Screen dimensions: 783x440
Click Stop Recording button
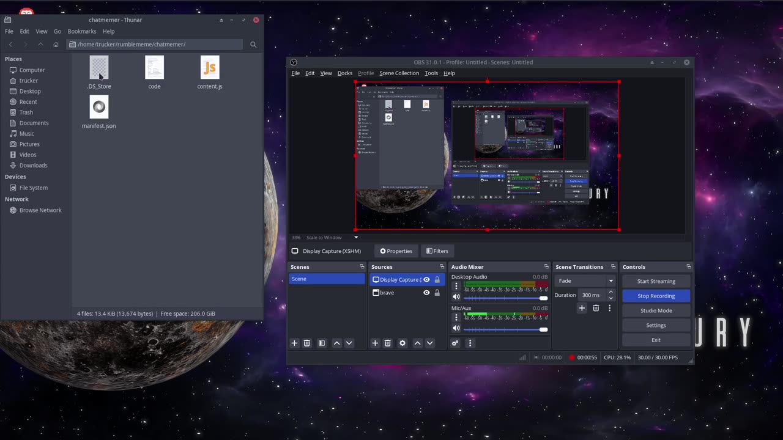tap(656, 296)
